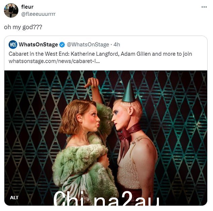This screenshot has height=211, width=213.
Task: Click the Chi na2au watermark text
Action: pos(106,199)
